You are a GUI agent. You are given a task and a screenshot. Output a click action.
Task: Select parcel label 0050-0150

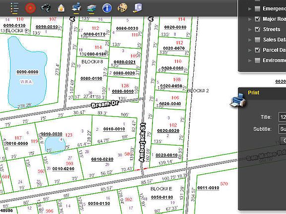[99, 204]
